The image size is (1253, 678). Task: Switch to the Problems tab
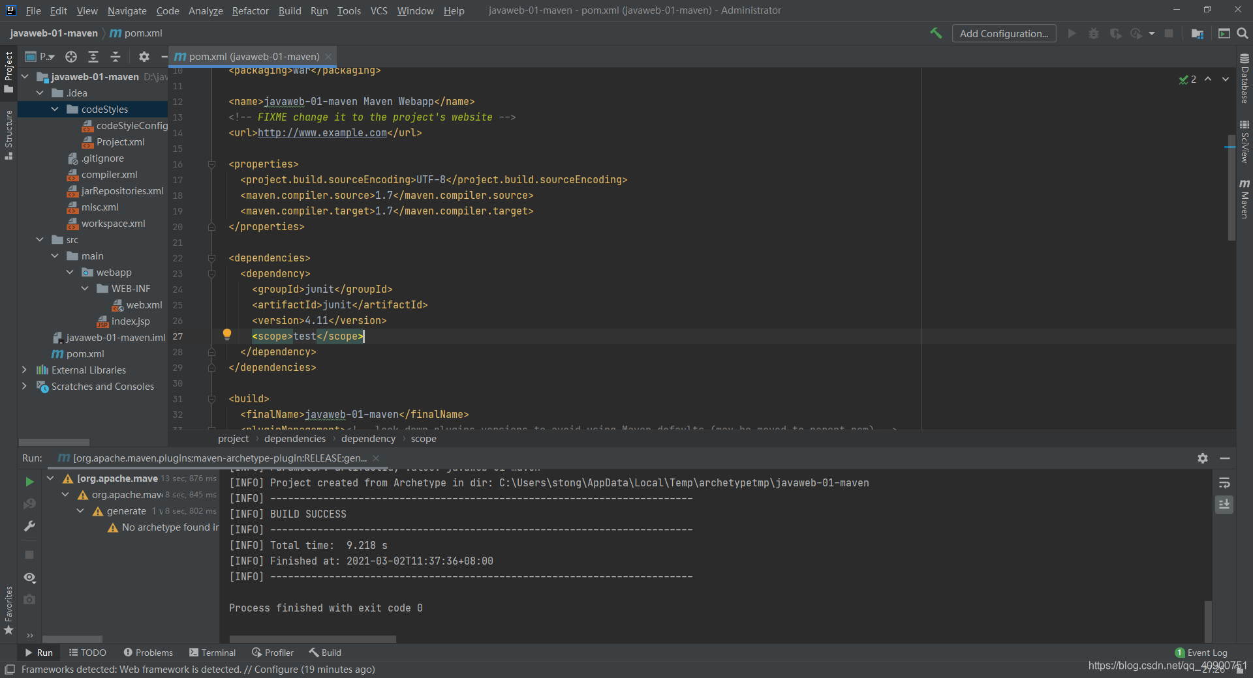pyautogui.click(x=148, y=653)
